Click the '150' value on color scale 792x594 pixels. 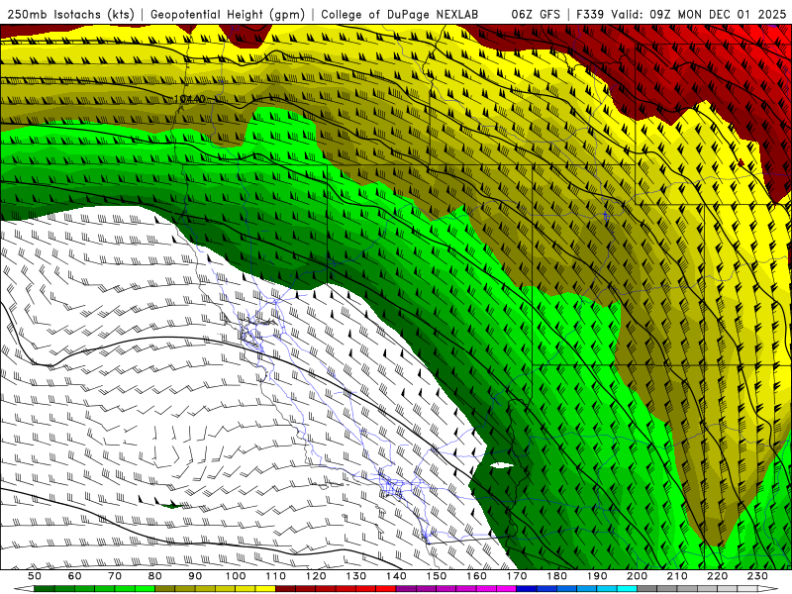click(x=437, y=576)
